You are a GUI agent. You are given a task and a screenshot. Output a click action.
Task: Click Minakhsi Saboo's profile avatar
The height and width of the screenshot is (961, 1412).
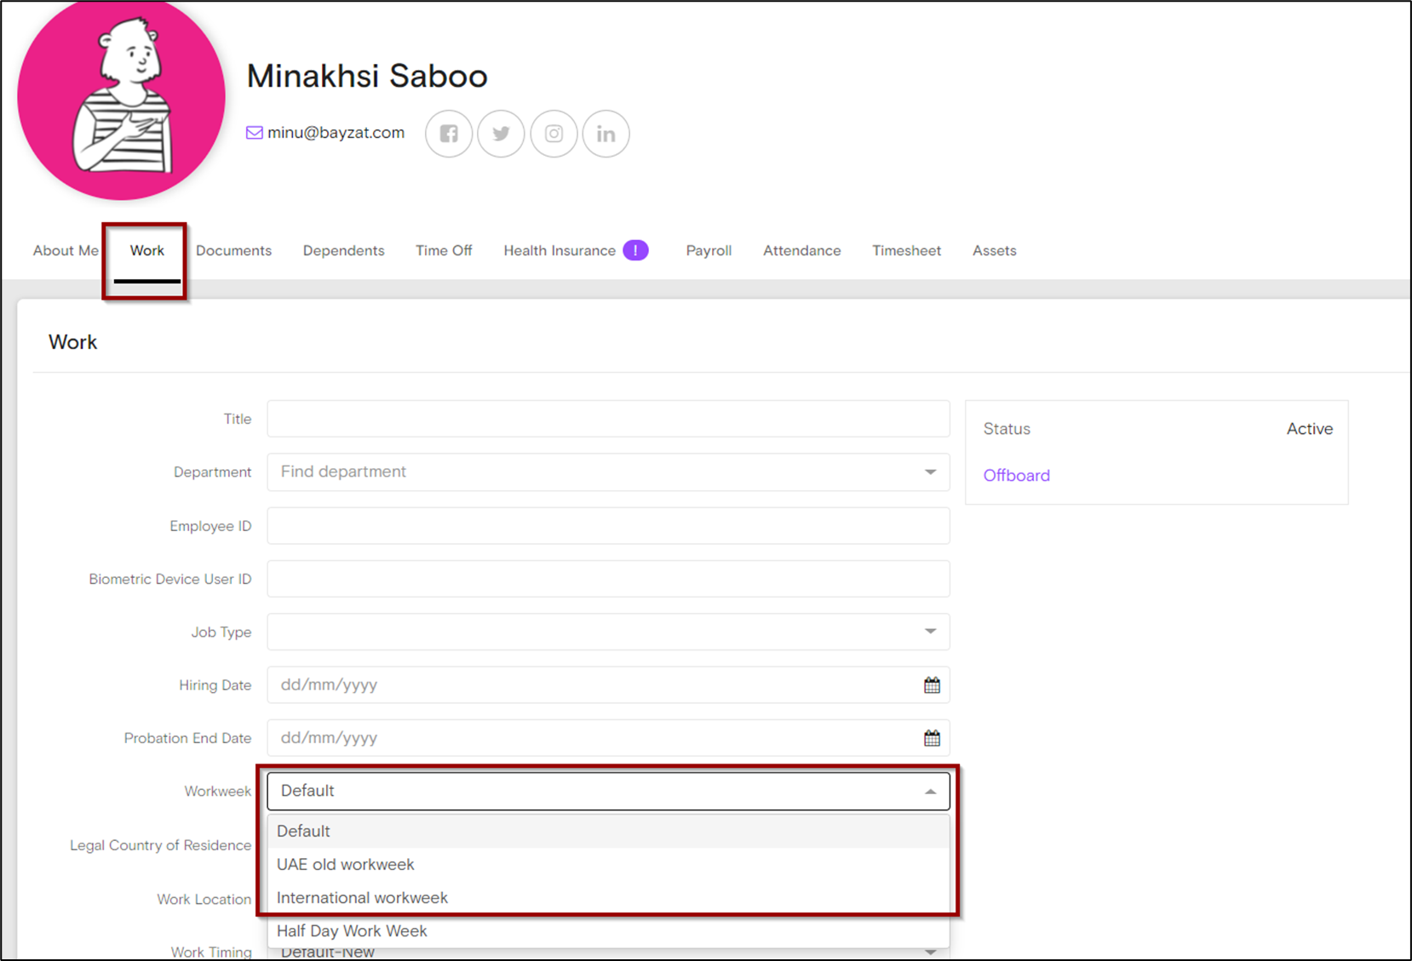pyautogui.click(x=121, y=98)
